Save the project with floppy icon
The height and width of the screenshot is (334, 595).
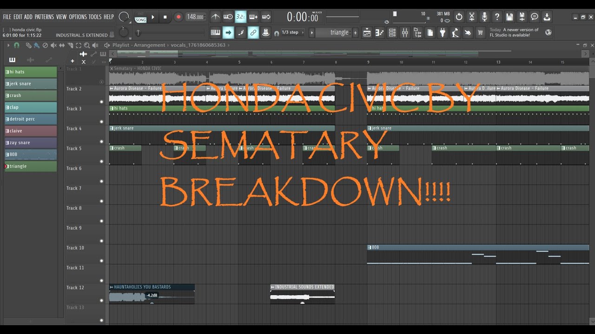509,17
